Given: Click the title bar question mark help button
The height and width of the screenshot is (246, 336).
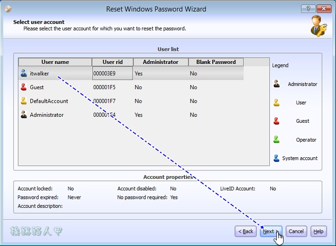Looking at the screenshot, I should (308, 8).
